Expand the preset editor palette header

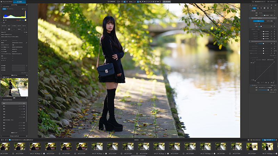(x=14, y=136)
